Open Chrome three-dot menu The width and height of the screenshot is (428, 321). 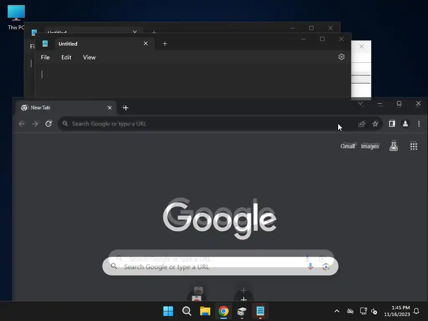tap(419, 124)
